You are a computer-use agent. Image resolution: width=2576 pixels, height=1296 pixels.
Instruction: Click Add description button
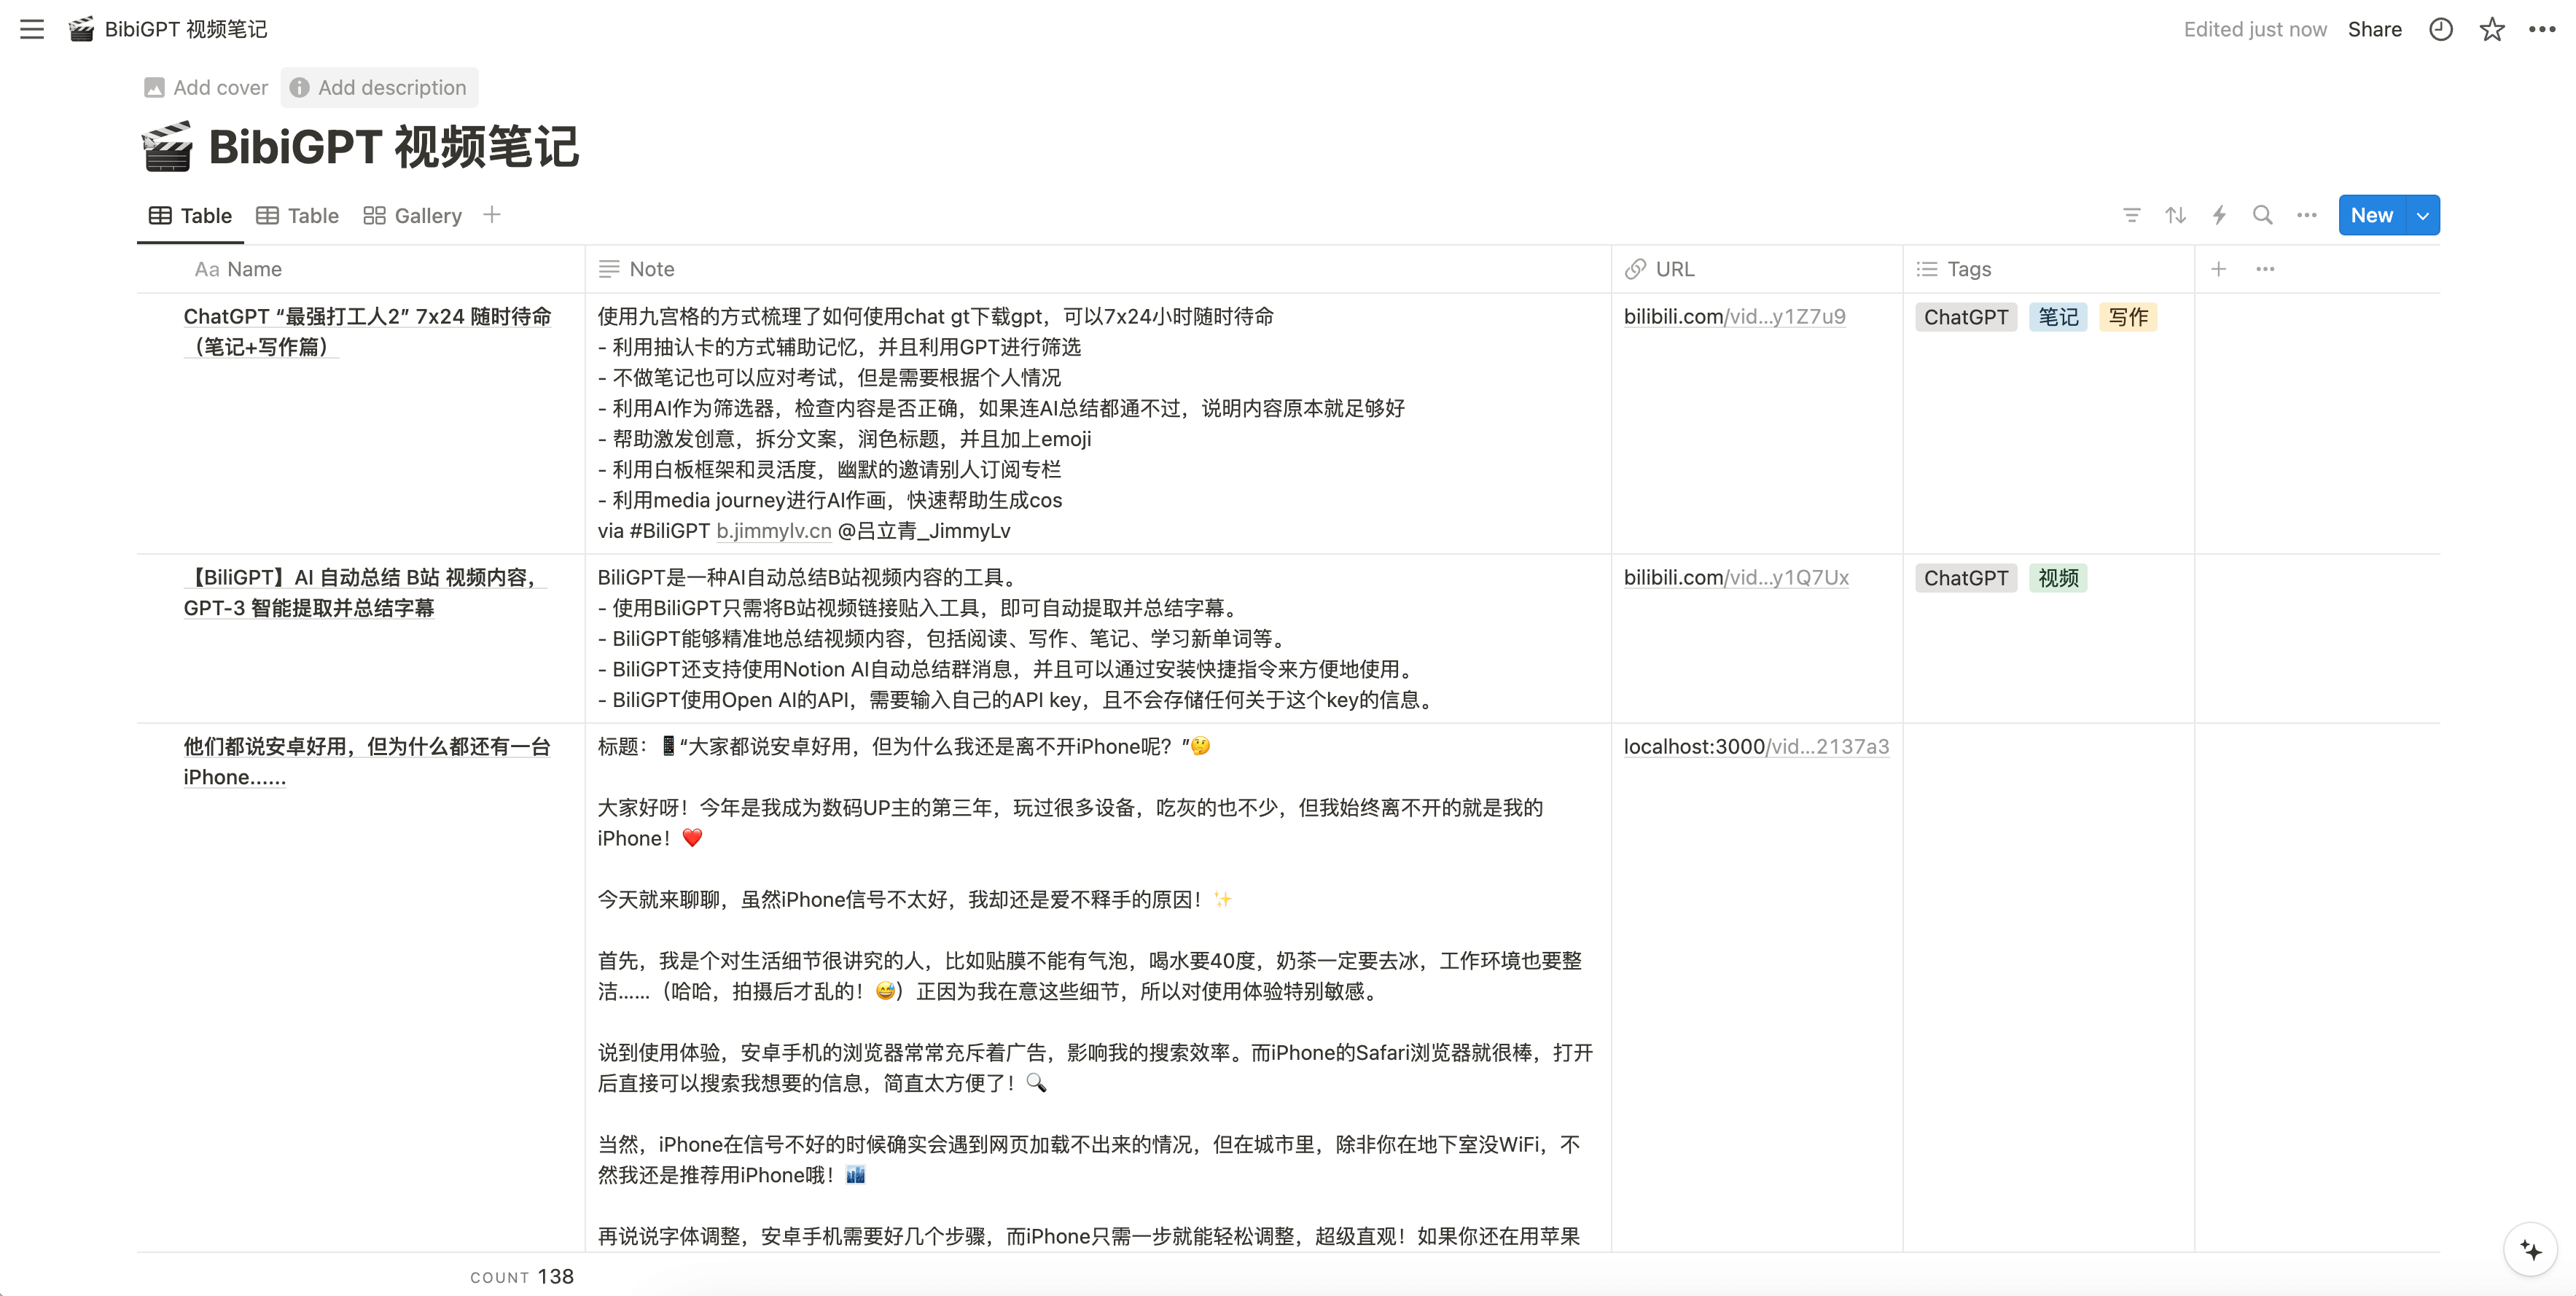pos(380,88)
